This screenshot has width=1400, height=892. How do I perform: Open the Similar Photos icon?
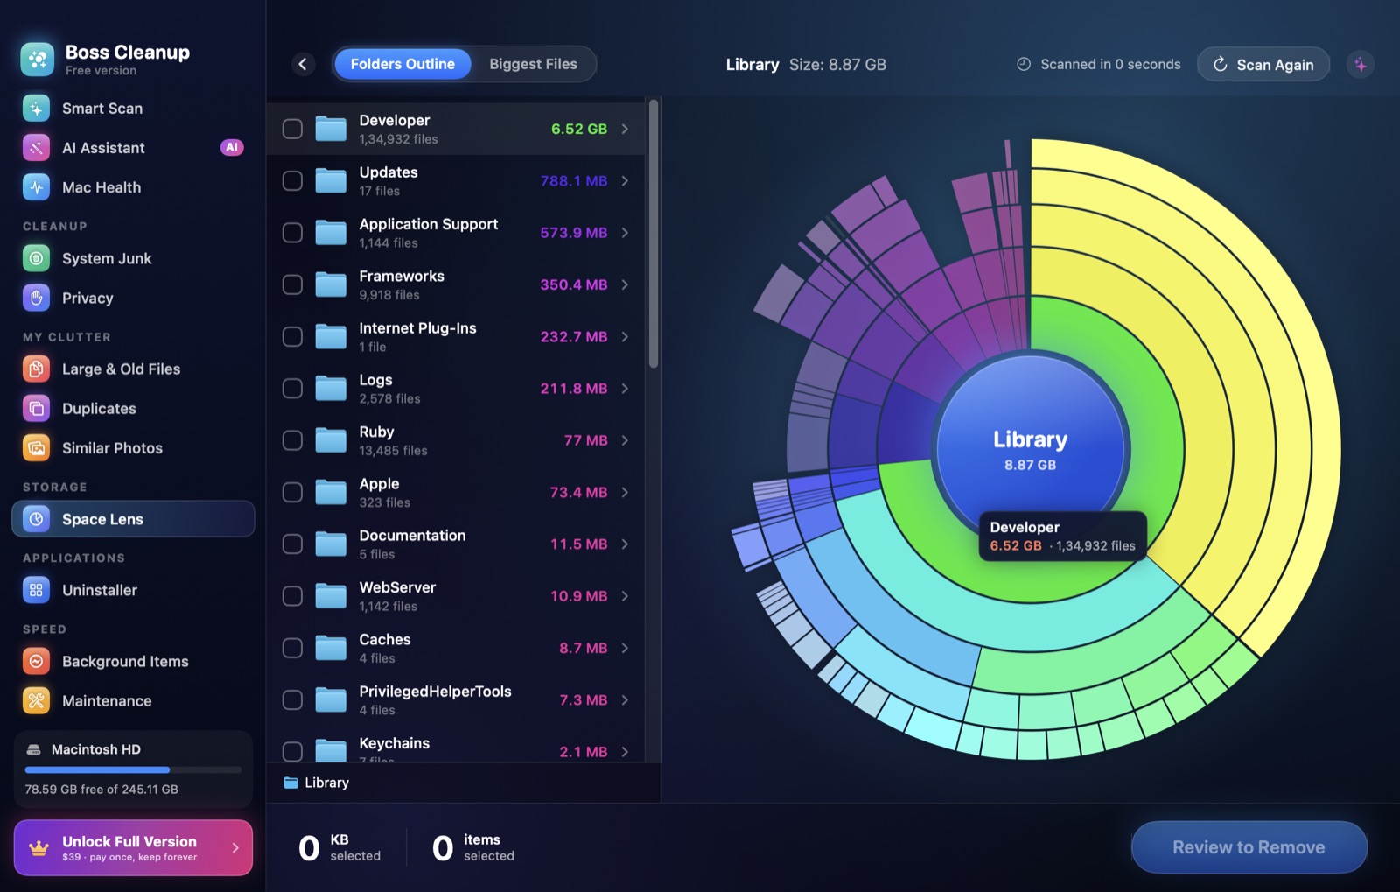click(x=36, y=448)
